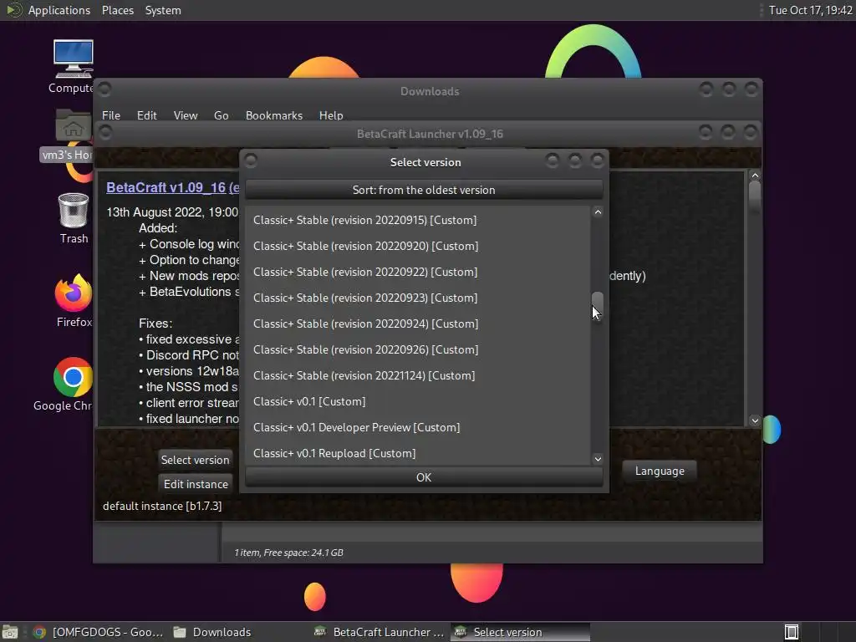Click 'default instance [b1.7.3]' label
856x642 pixels.
tap(162, 506)
